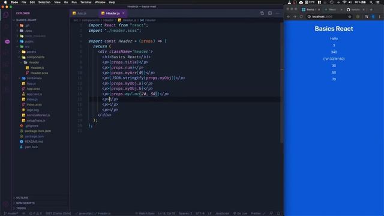Screen dimensions: 384x216
Task: Close the Header.js editor tab
Action: 124,13
